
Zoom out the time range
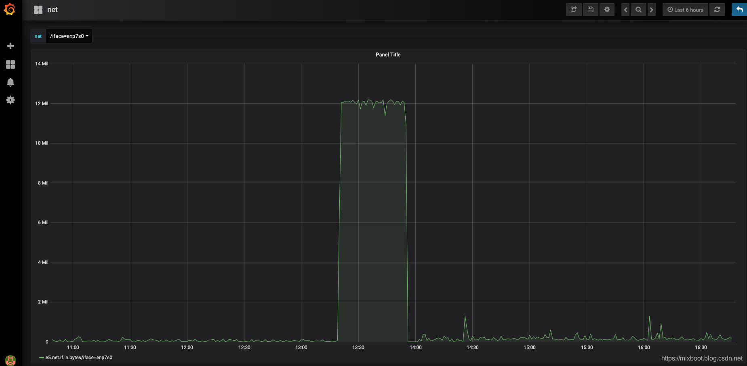(638, 10)
